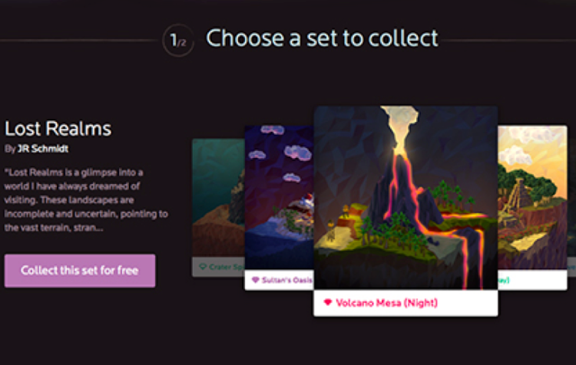
Task: Click the partly hidden green label on temple card
Action: click(x=504, y=280)
